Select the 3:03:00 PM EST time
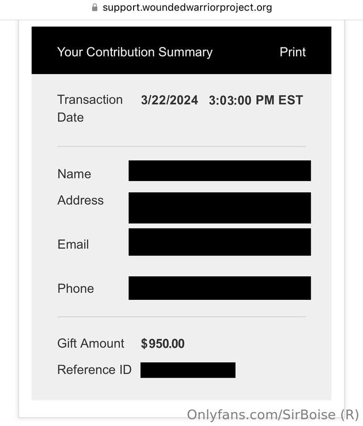This screenshot has width=363, height=426. point(255,100)
